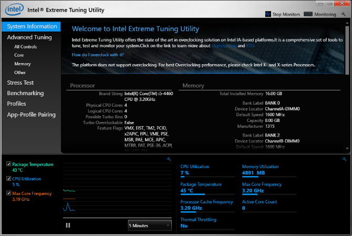Screen dimensions: 352x236
Task: Click the Package Temperature 45 °C monitor bar
Action: tap(208, 194)
